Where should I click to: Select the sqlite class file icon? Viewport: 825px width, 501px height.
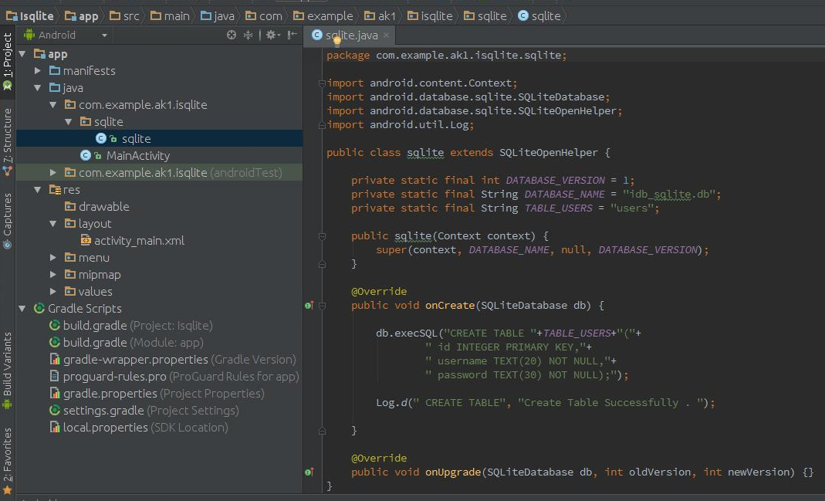[x=102, y=138]
